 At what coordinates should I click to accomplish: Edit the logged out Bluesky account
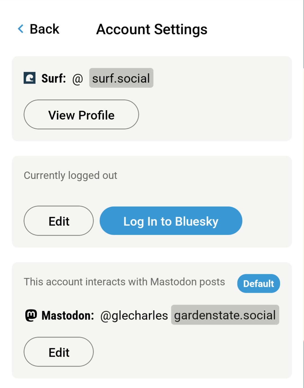pos(58,221)
